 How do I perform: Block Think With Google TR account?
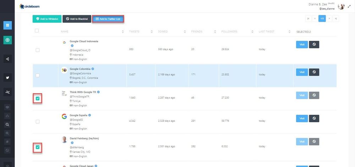click(314, 95)
